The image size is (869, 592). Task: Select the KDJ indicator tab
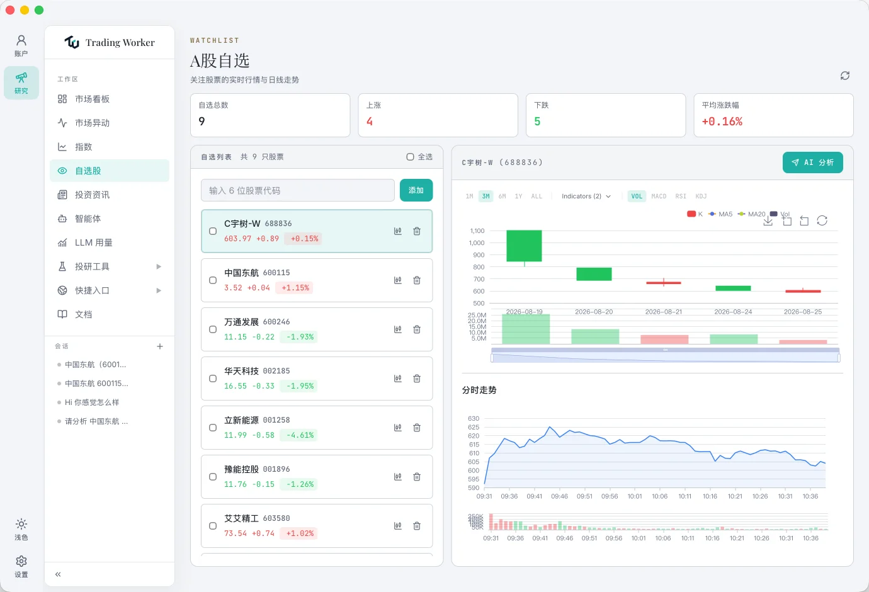tap(701, 196)
